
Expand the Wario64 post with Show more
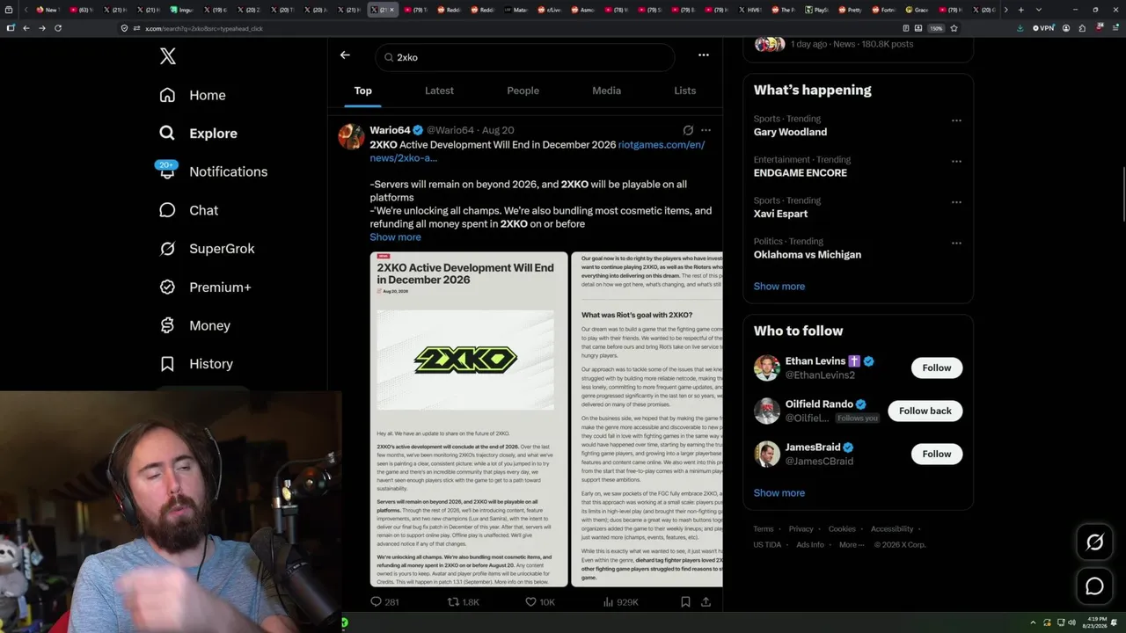click(x=395, y=237)
